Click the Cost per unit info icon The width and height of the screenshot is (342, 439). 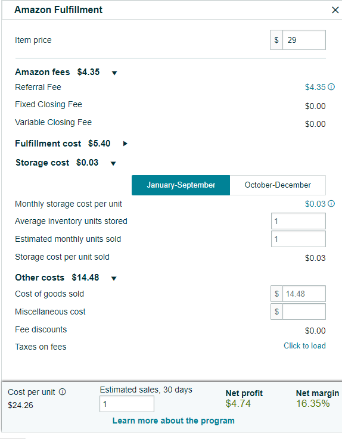(62, 392)
